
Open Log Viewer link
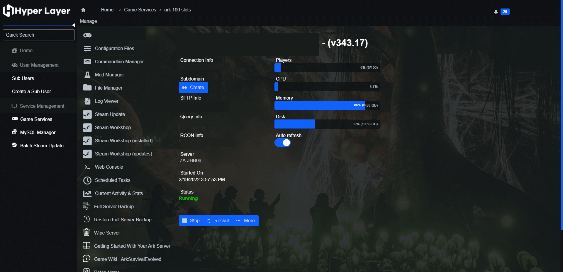click(x=107, y=101)
